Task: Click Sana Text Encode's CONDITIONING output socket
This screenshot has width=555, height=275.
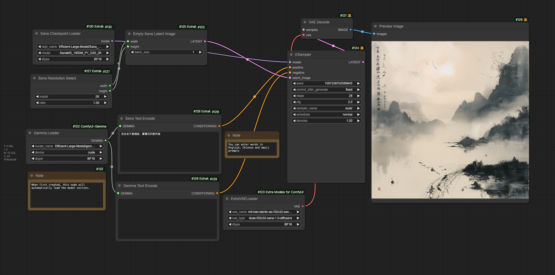Action: [219, 126]
